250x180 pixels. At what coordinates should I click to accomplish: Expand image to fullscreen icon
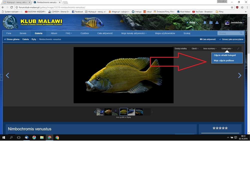coord(238,48)
